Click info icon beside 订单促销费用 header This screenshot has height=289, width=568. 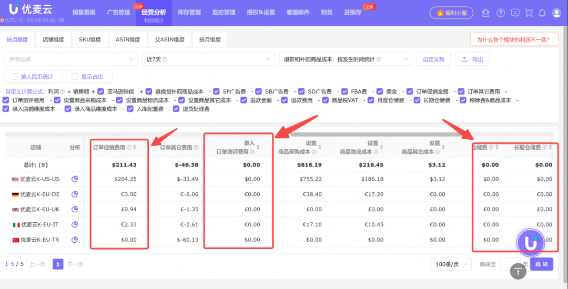(129, 148)
